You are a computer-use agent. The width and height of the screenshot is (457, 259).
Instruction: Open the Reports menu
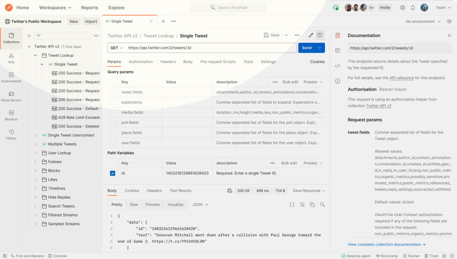click(89, 7)
